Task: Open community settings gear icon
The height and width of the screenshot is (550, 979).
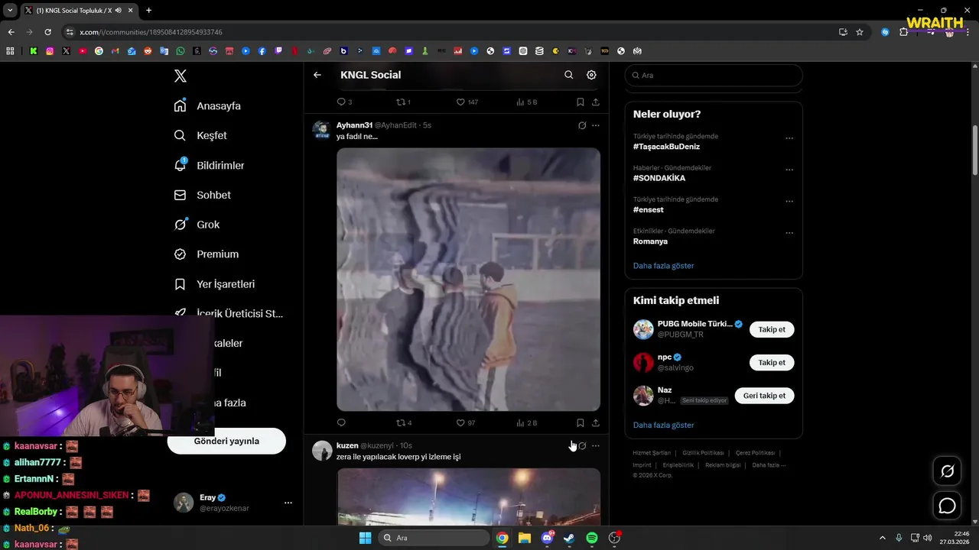Action: 591,75
